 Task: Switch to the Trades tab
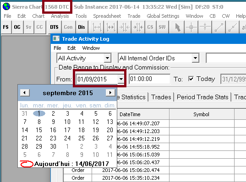[x=161, y=97]
